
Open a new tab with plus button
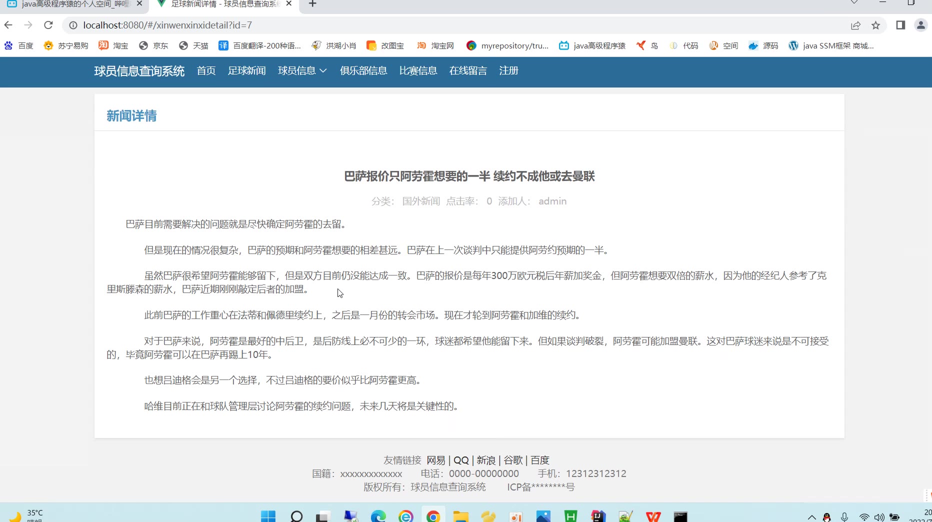[x=312, y=4]
